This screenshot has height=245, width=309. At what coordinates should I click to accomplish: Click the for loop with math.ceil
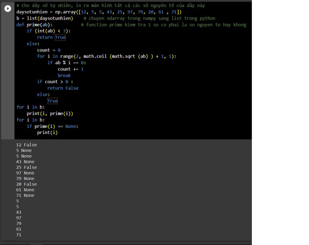pyautogui.click(x=106, y=56)
